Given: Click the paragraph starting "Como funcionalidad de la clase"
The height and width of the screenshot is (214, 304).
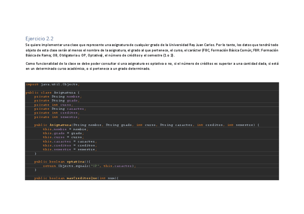Looking at the screenshot, I should [x=152, y=66].
